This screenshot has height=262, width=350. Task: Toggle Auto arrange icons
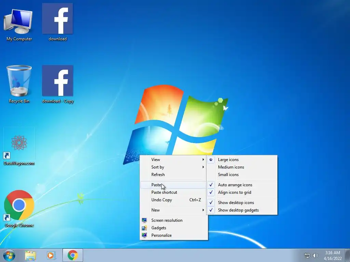point(242,185)
